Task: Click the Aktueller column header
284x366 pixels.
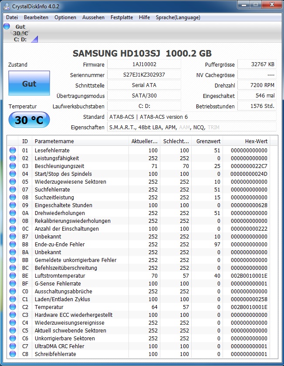Action: click(144, 141)
